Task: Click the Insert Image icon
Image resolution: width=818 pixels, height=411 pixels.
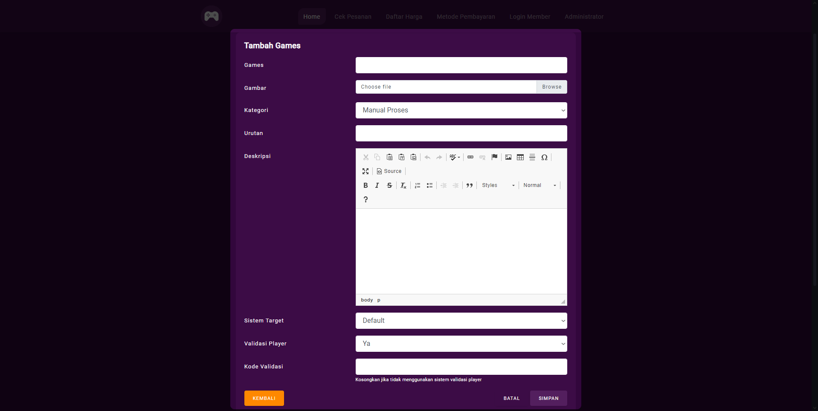Action: pyautogui.click(x=508, y=157)
